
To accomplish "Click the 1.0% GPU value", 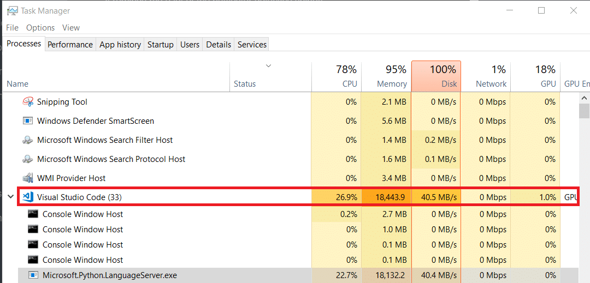I will tap(535, 197).
